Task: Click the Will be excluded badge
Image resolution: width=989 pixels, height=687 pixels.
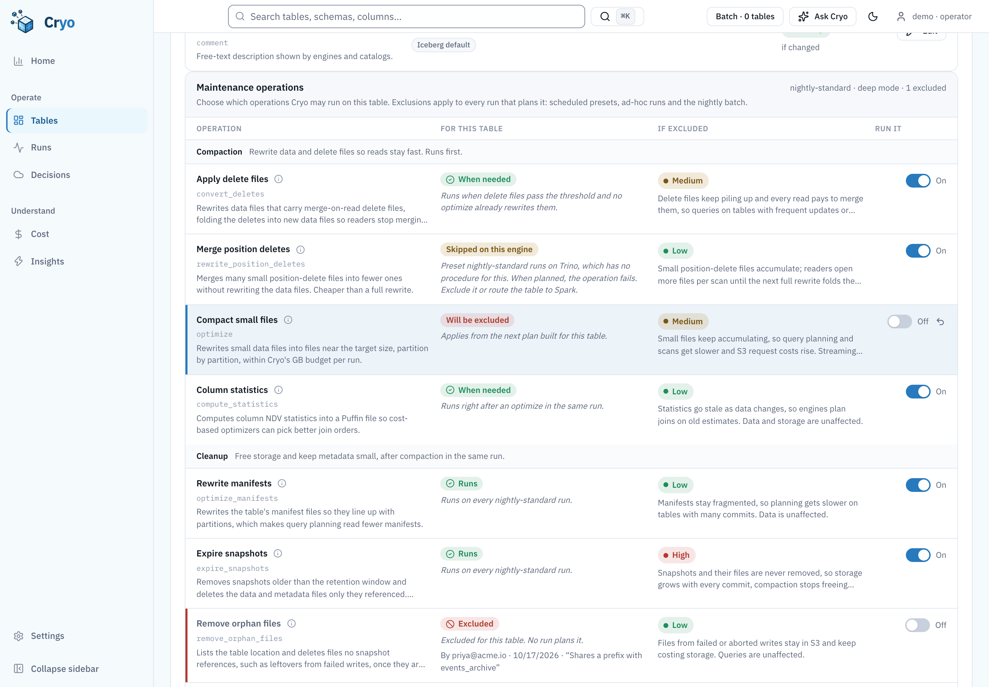Action: click(477, 320)
